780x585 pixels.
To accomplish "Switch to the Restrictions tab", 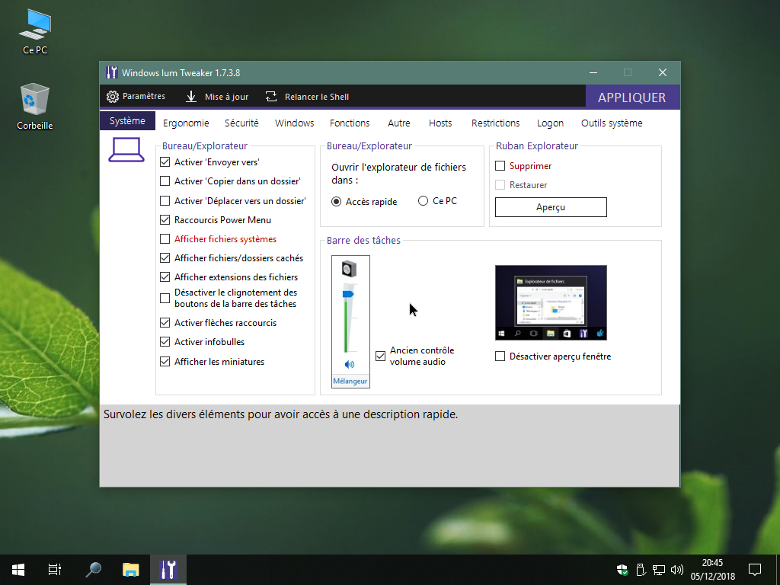I will [495, 123].
